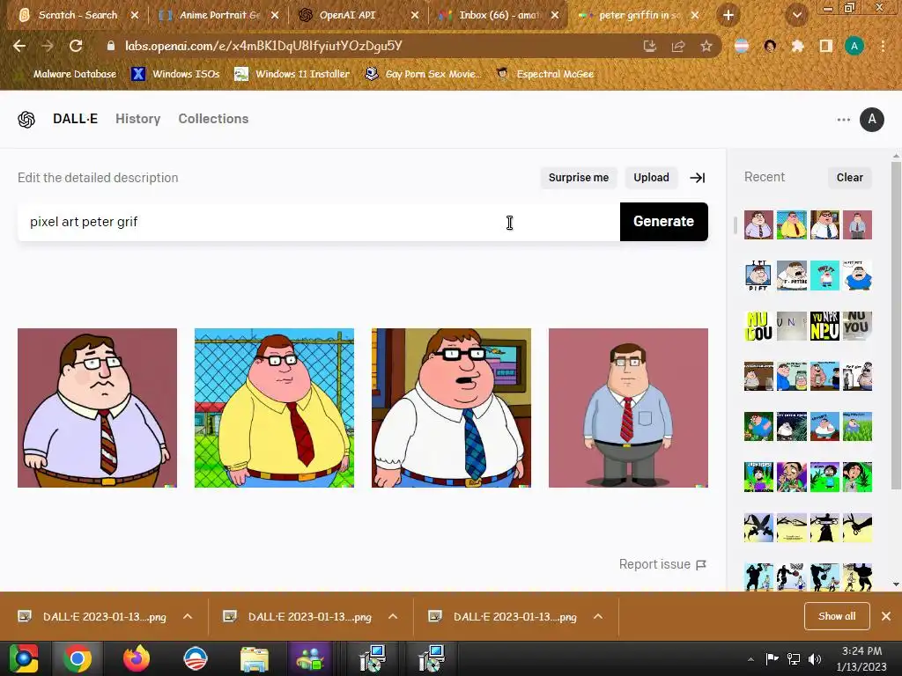Bookmark this page with star icon
Image resolution: width=902 pixels, height=676 pixels.
tap(706, 46)
